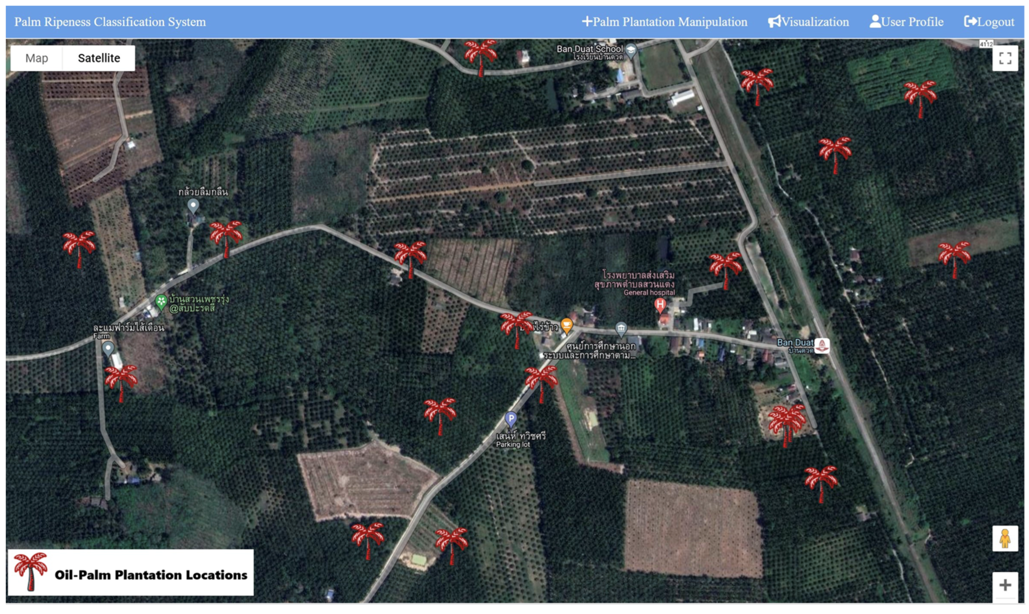Click the Ban Duat School marker pin
Image resolution: width=1029 pixels, height=614 pixels.
click(x=631, y=51)
